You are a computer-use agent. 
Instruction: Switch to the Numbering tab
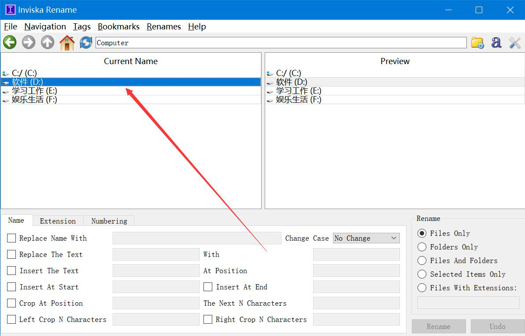(x=109, y=221)
